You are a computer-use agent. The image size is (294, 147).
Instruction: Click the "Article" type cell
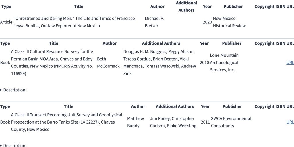tap(6, 22)
